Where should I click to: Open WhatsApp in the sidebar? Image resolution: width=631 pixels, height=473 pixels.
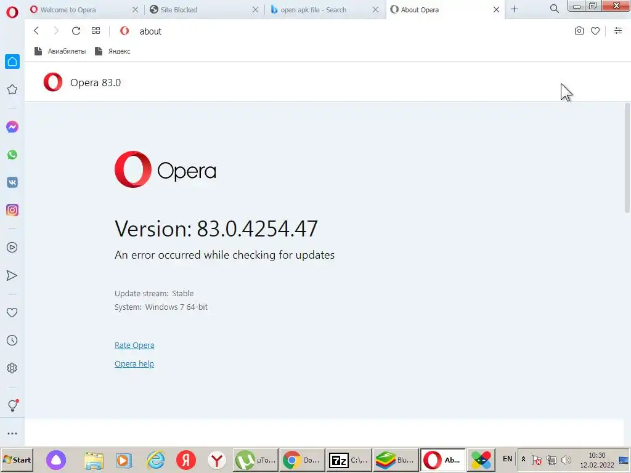(x=12, y=155)
